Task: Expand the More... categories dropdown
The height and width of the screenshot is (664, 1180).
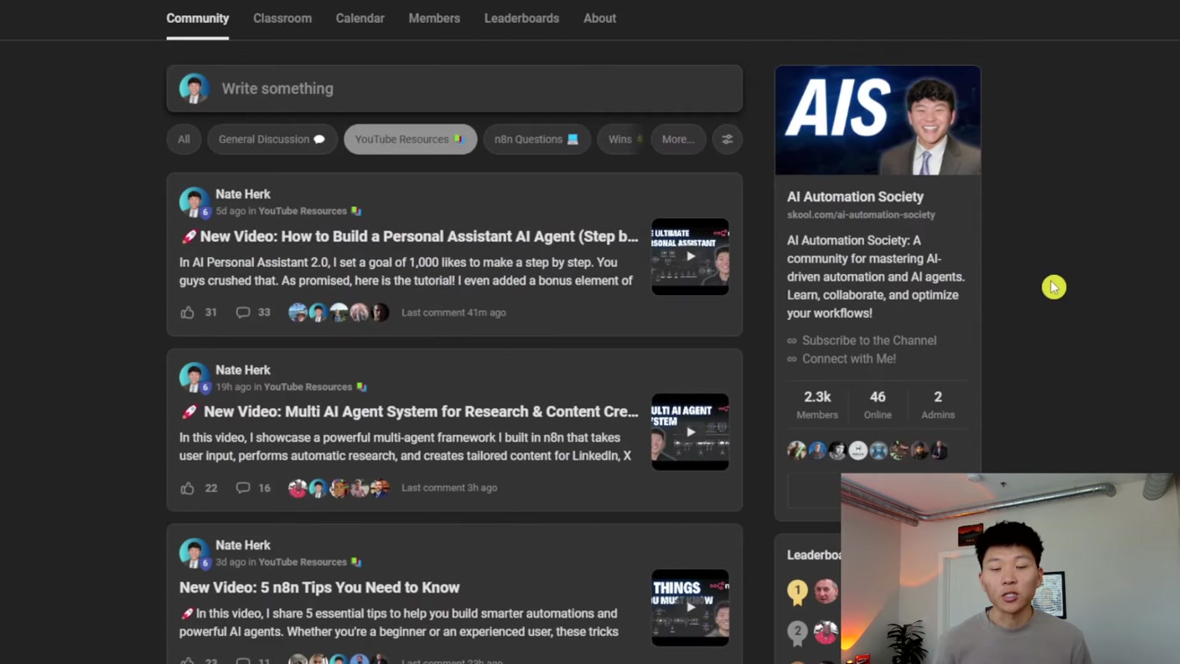Action: pyautogui.click(x=678, y=139)
